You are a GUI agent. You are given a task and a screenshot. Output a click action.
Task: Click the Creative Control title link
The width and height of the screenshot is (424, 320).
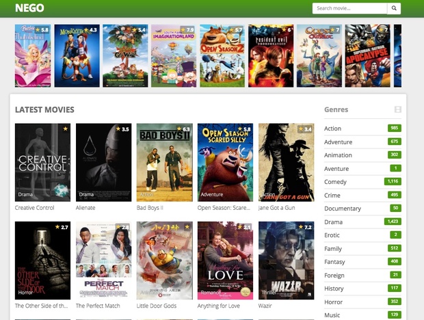[35, 208]
